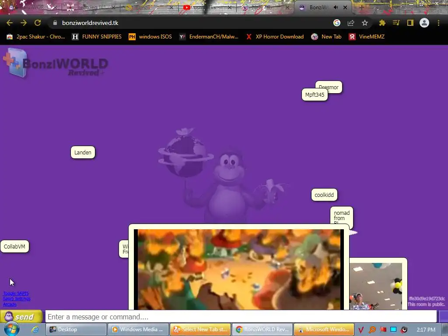
Task: Click the red flag tray icon
Action: pyautogui.click(x=383, y=329)
